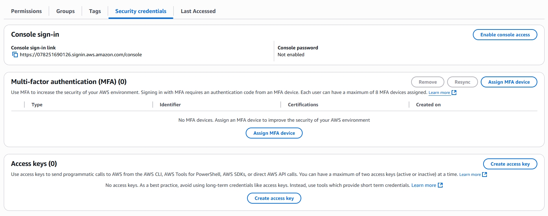Click the console sign-in URL text

point(81,55)
